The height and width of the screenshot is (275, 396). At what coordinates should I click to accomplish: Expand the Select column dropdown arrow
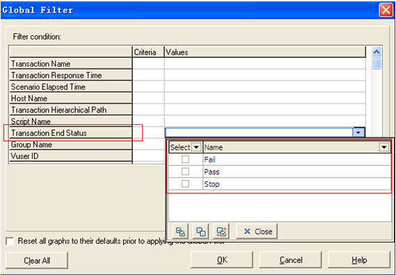pyautogui.click(x=196, y=147)
